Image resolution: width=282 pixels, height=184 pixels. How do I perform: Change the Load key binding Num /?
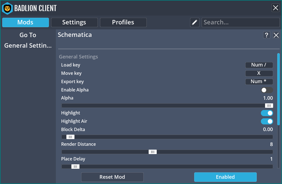tap(259, 65)
